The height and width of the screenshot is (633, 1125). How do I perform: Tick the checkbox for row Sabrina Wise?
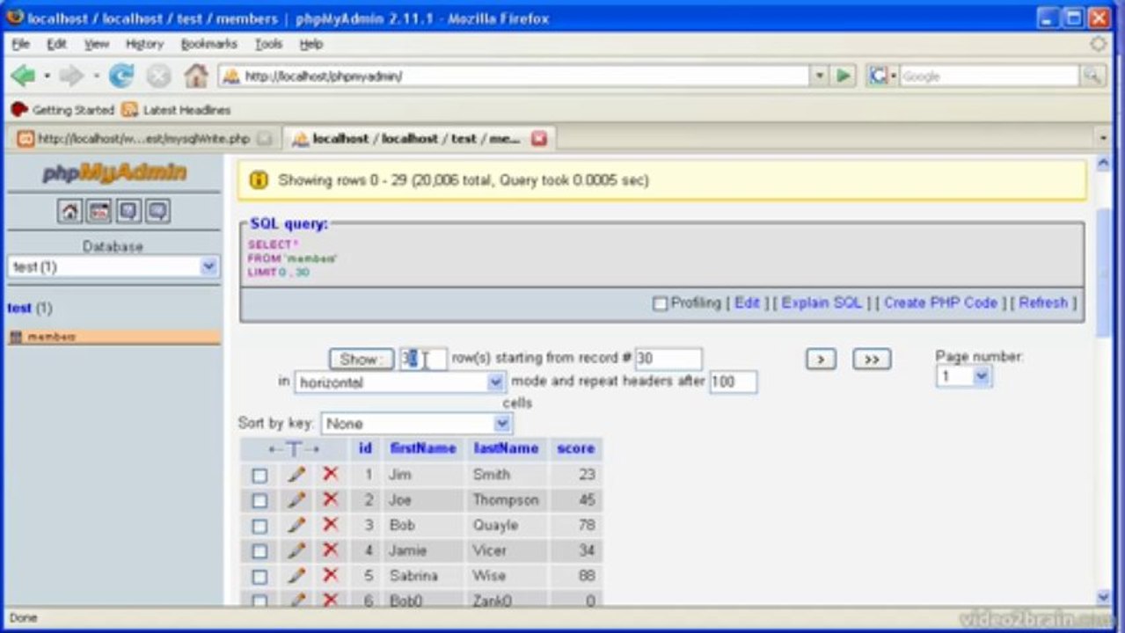pos(259,578)
